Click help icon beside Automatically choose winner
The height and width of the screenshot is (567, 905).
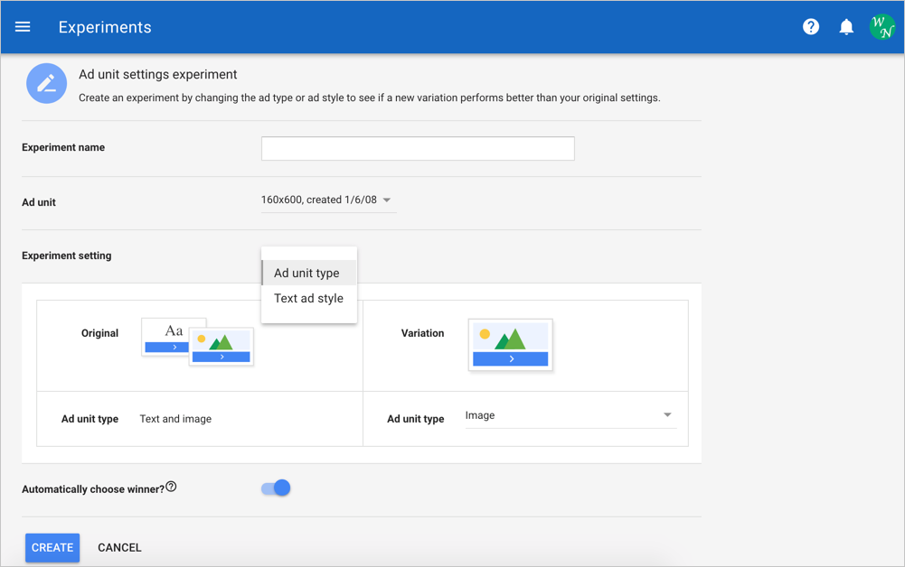pos(172,488)
